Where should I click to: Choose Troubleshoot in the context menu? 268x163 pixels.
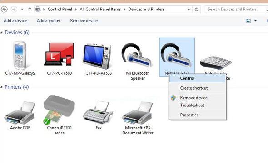197,105
